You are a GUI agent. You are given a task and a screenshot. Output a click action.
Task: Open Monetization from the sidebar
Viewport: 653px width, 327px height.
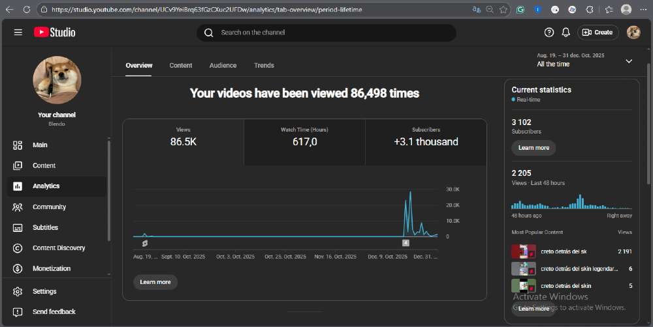point(52,268)
